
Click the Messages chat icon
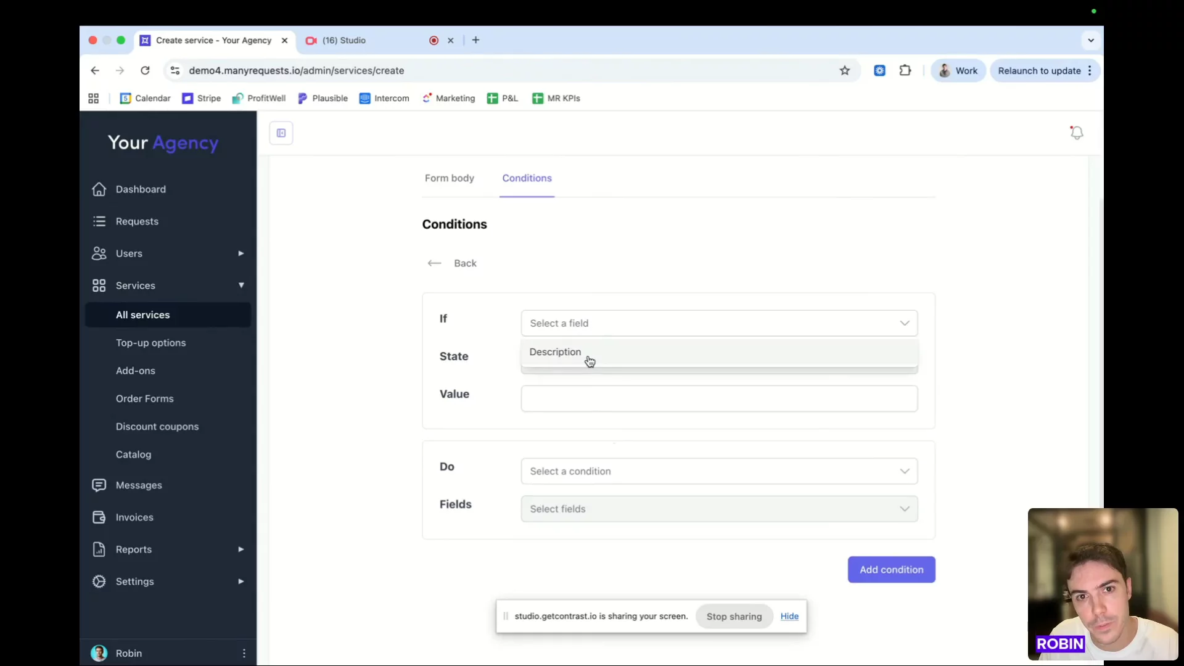coord(99,485)
